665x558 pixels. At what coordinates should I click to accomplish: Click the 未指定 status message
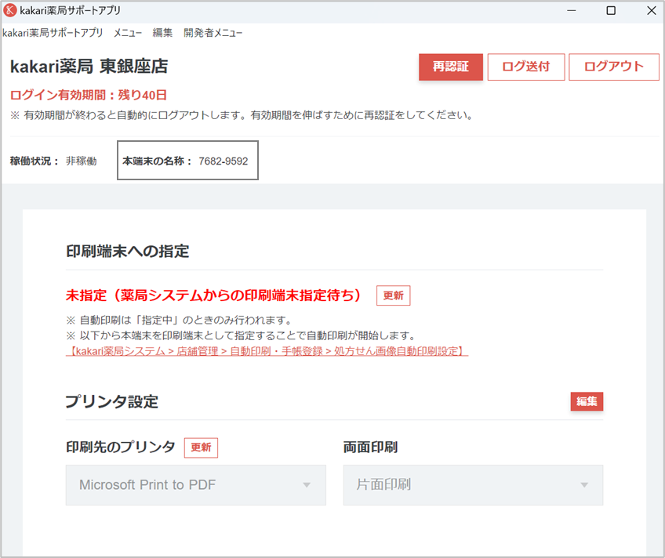click(213, 295)
